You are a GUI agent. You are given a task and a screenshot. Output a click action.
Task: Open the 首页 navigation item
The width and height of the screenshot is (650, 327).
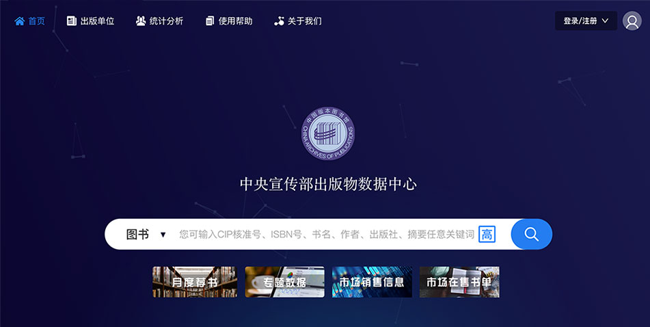click(x=30, y=21)
